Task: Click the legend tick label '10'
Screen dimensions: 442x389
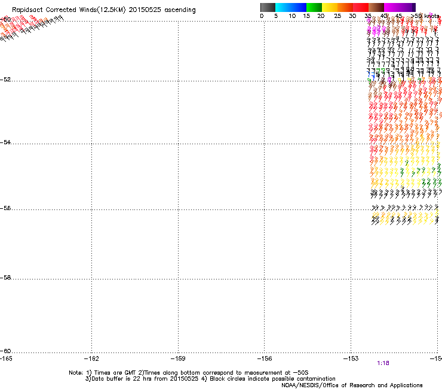Action: 292,16
